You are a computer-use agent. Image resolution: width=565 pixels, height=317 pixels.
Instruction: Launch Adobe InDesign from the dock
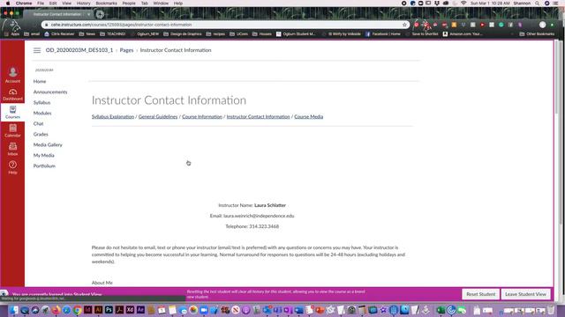pos(88,310)
